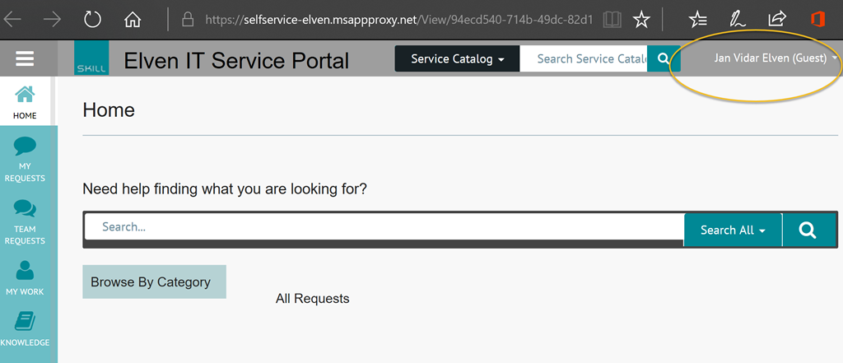Expand the Service Catalog dropdown

(458, 58)
